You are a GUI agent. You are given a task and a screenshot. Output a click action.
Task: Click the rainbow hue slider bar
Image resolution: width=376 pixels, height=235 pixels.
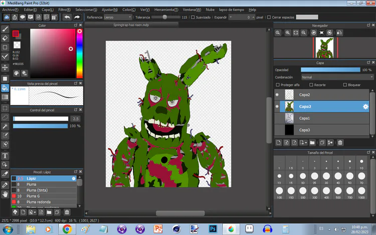pos(79,53)
